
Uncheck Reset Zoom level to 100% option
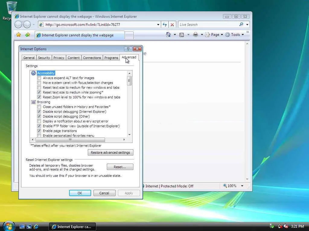[x=39, y=97]
